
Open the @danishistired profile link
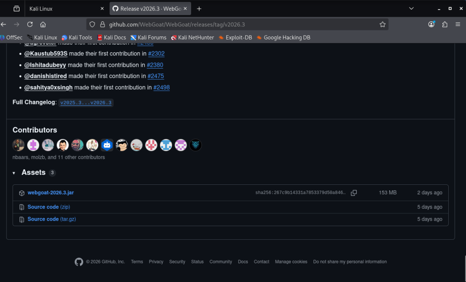tap(46, 76)
